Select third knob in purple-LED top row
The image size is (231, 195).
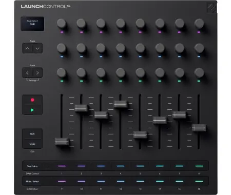pos(101,24)
